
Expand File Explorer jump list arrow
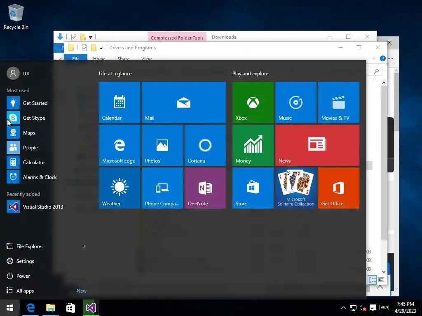pos(84,246)
